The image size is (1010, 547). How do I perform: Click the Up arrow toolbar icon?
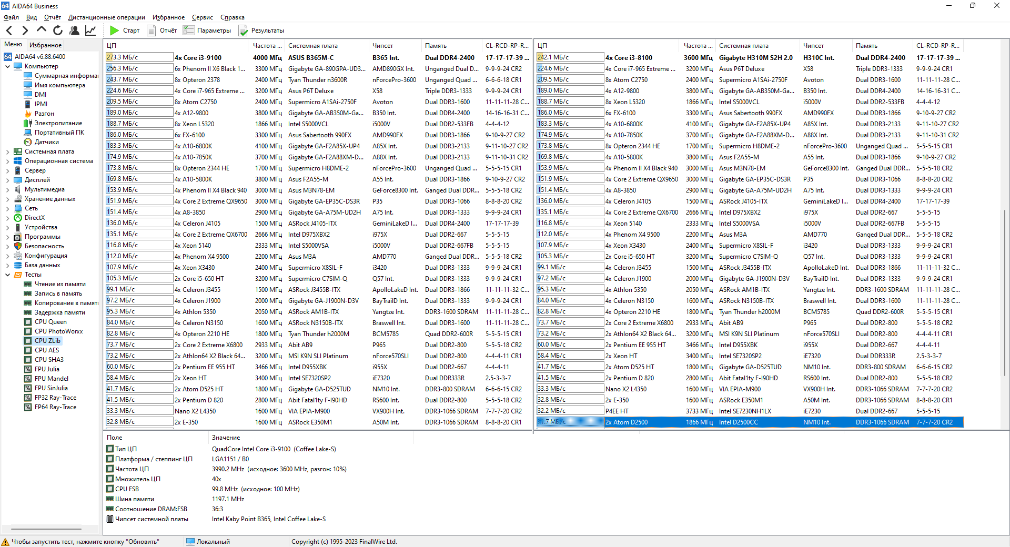(42, 30)
